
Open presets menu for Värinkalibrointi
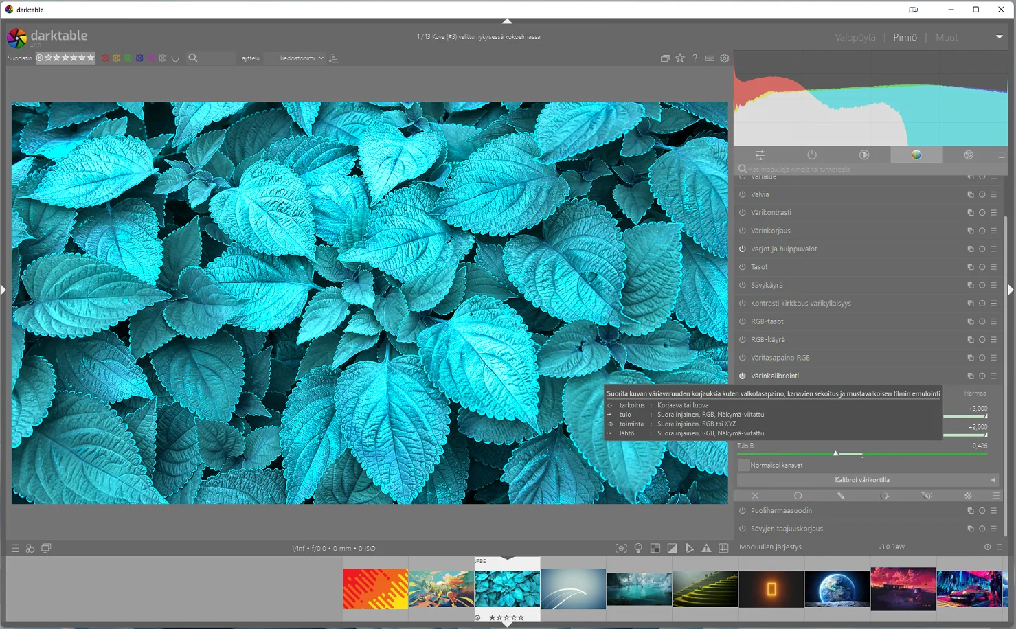pos(994,376)
